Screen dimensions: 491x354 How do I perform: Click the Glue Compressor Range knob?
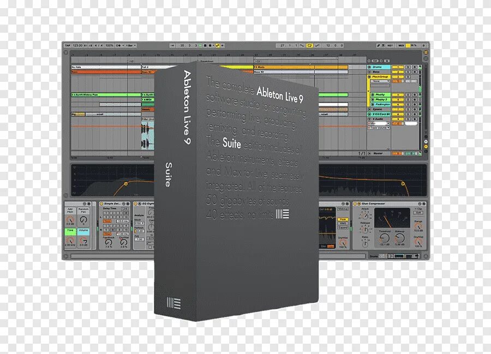tap(418, 226)
